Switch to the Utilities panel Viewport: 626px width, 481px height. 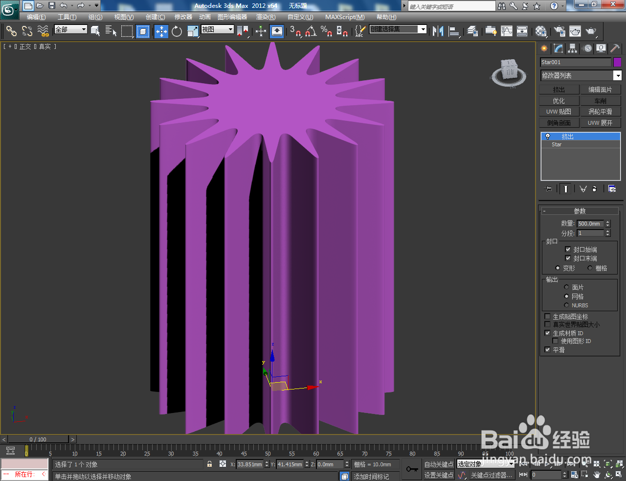tap(615, 48)
